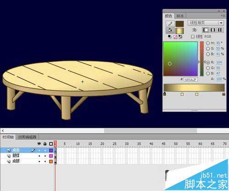Click the swap colors icon

tap(180, 37)
